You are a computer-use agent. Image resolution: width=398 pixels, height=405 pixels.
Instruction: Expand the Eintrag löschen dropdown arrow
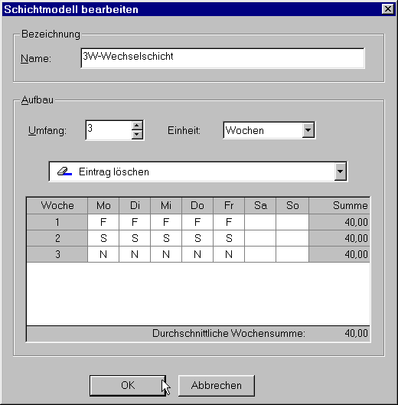tap(340, 171)
